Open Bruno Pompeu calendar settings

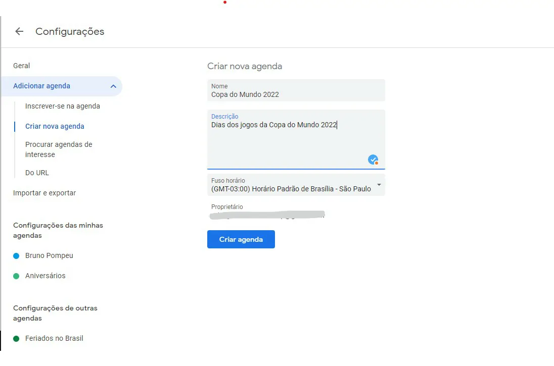tap(49, 255)
